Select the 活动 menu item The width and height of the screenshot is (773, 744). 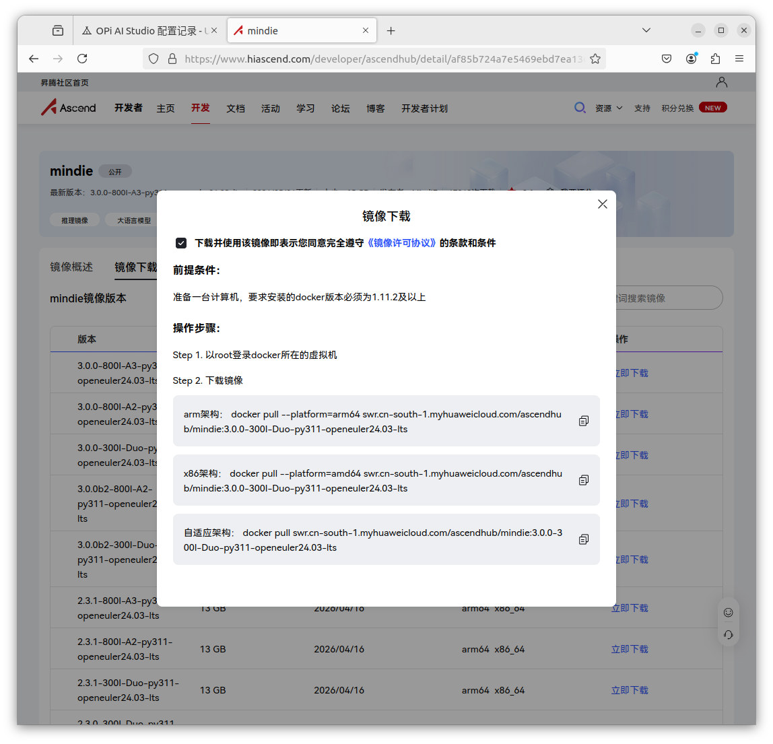click(x=271, y=108)
